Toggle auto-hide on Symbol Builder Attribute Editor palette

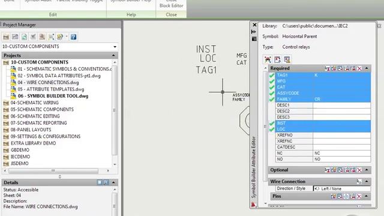[253, 32]
